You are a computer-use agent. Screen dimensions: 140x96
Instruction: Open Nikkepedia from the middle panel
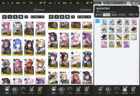coord(86,10)
